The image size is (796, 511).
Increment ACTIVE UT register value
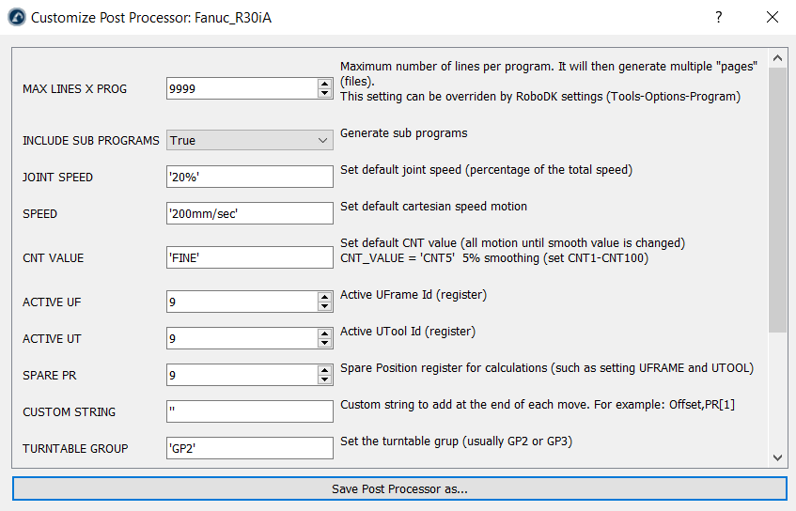pyautogui.click(x=324, y=333)
